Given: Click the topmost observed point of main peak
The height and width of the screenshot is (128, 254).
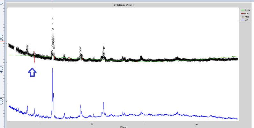Looking at the screenshot, I should coord(52,9).
